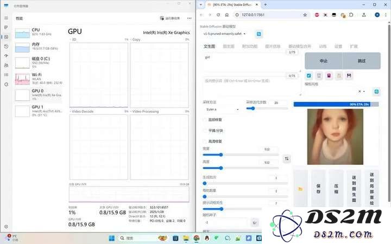Click the dice random seed icon
The image size is (391, 244).
(255, 222)
